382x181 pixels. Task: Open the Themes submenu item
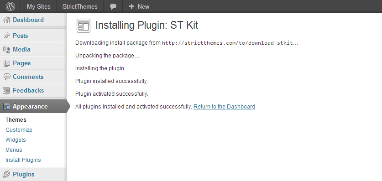click(16, 120)
